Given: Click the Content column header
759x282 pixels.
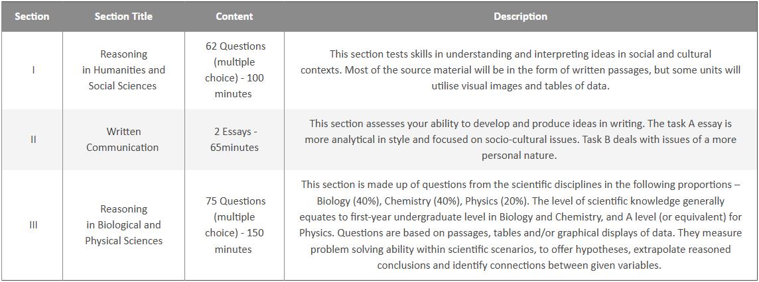Looking at the screenshot, I should pos(234,17).
